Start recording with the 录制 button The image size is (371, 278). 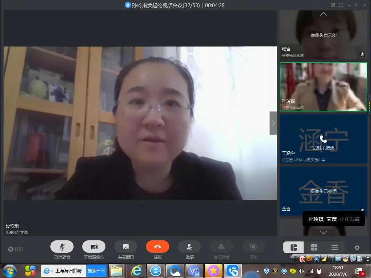[x=253, y=247]
